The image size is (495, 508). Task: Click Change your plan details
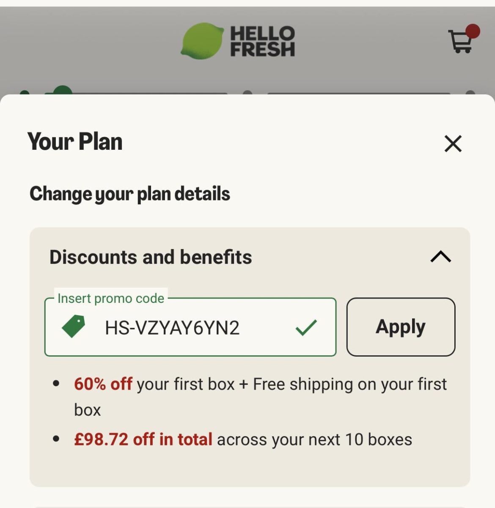(129, 194)
